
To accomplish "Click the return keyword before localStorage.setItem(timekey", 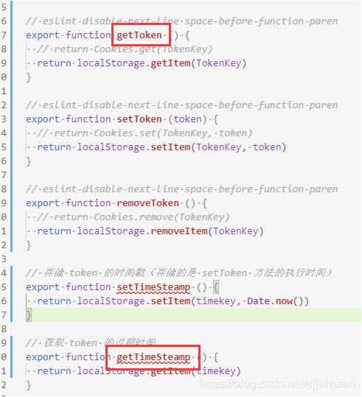I will coord(55,301).
